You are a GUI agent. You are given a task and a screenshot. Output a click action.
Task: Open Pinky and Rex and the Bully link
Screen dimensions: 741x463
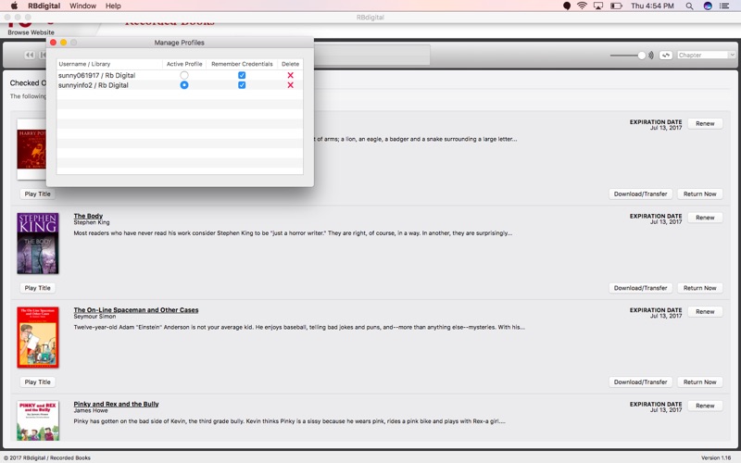click(117, 404)
